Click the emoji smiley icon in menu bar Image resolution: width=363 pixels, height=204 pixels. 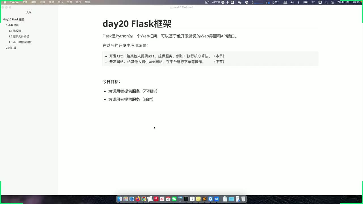click(x=223, y=2)
